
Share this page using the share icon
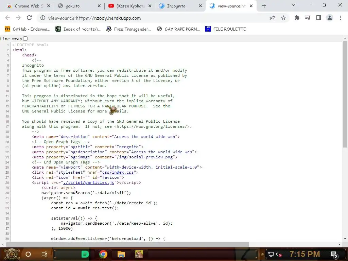(273, 18)
